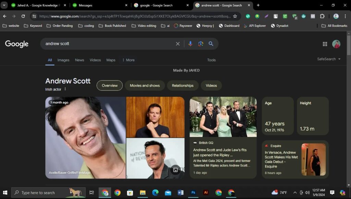Open the Mail app from the taskbar
Image resolution: width=351 pixels, height=199 pixels.
[168, 192]
